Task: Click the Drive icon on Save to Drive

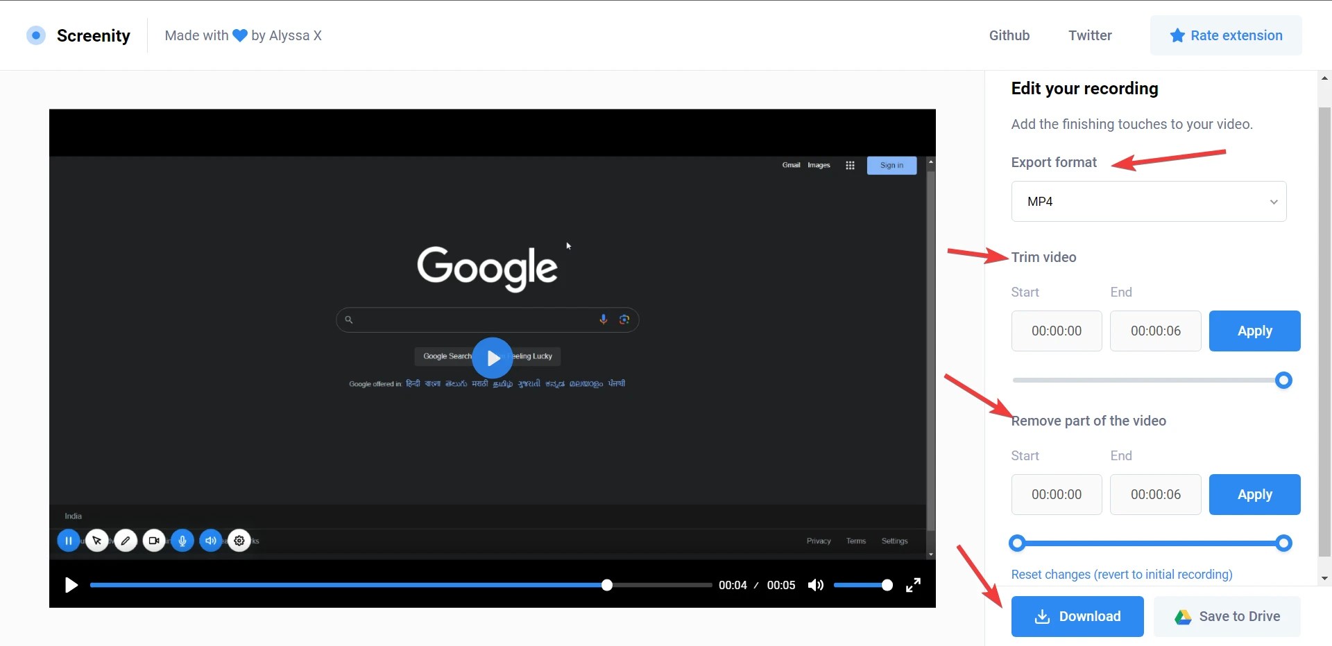Action: coord(1181,616)
